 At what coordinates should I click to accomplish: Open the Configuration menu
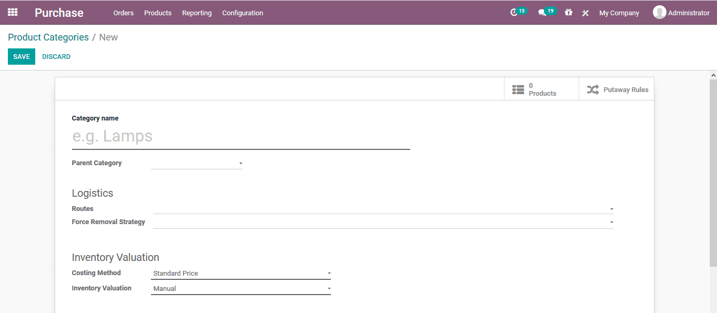(242, 13)
